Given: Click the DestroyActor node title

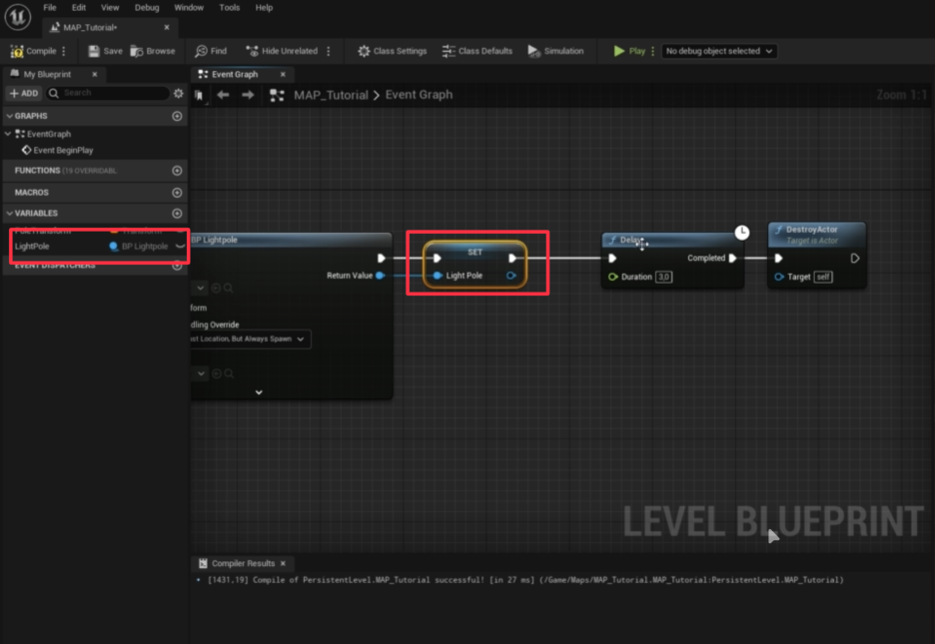Looking at the screenshot, I should pos(811,230).
